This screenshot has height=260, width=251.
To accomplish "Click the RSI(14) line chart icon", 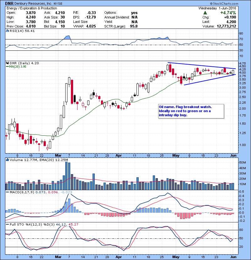I will (x=7, y=31).
